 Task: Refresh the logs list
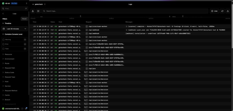click(222, 11)
